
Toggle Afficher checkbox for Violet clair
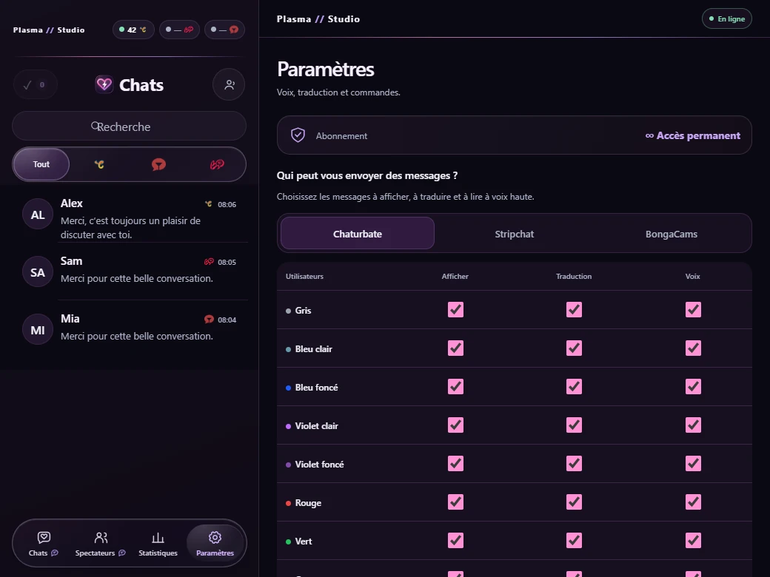[x=456, y=425]
